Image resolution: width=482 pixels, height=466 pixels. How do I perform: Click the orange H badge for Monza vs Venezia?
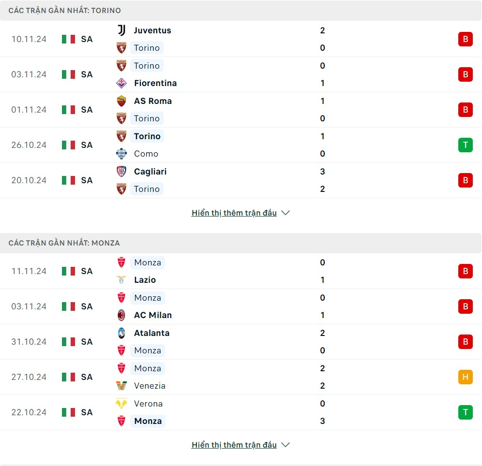(465, 377)
